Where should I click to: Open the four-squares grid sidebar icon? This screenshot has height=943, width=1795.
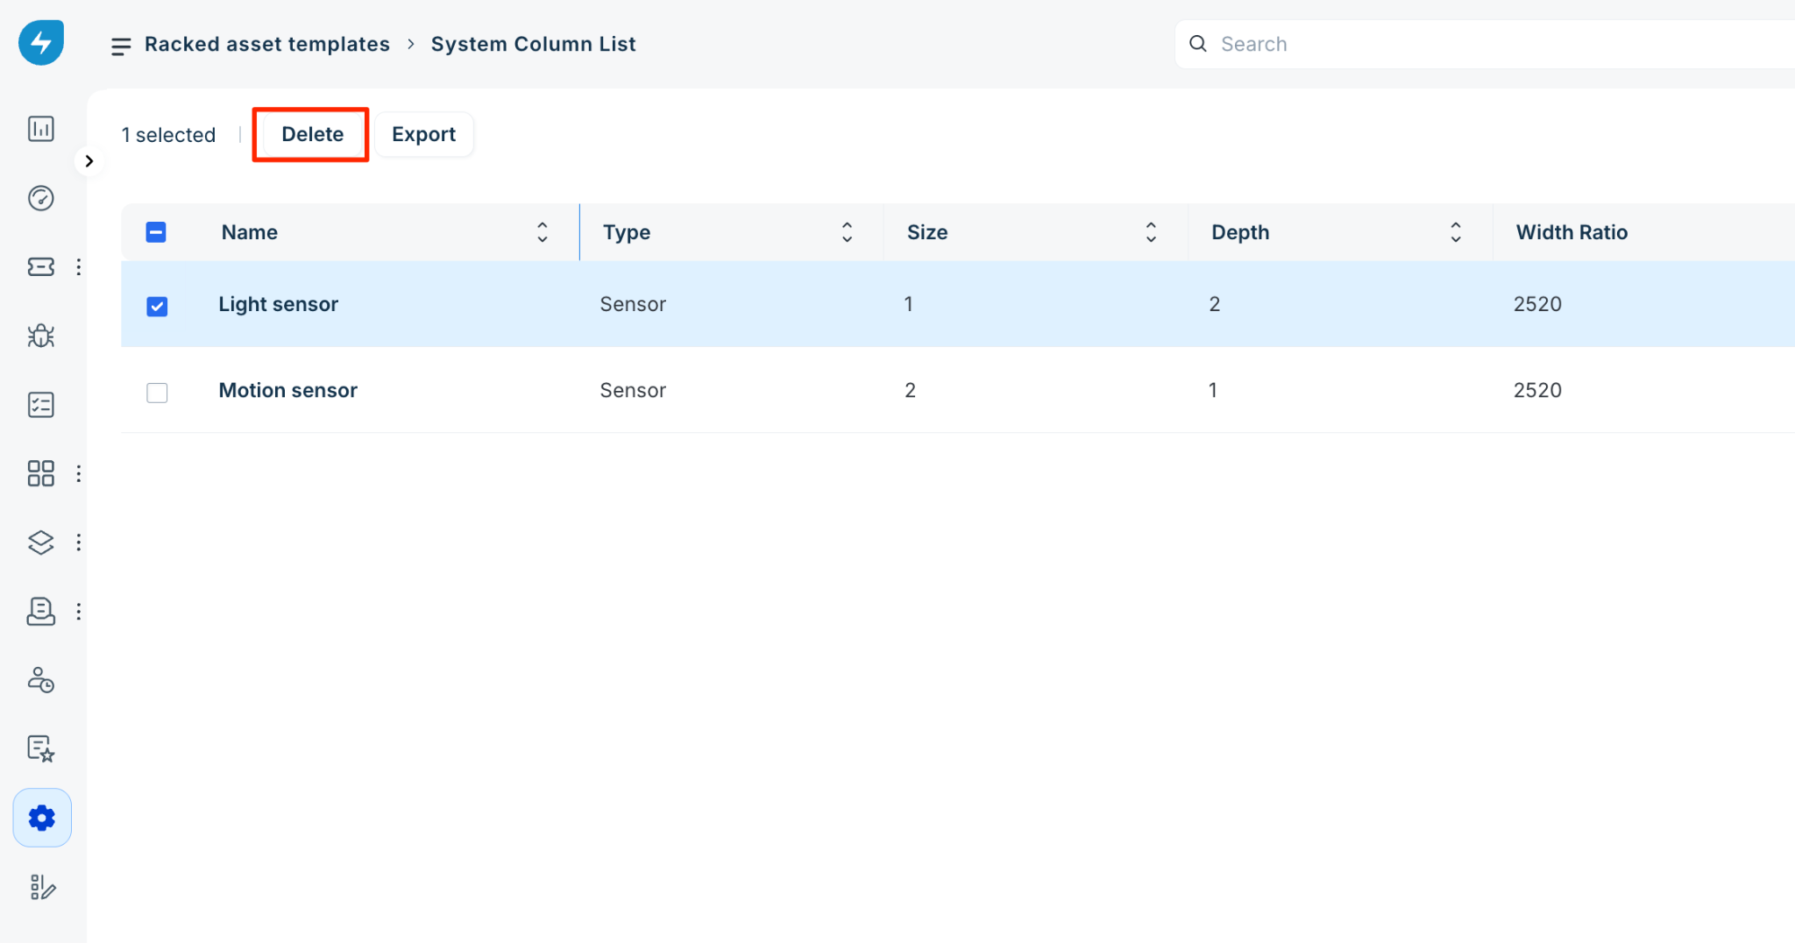click(x=41, y=473)
